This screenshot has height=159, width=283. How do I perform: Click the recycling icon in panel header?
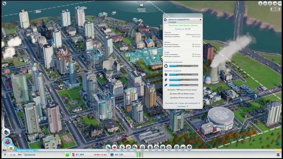click(x=165, y=19)
